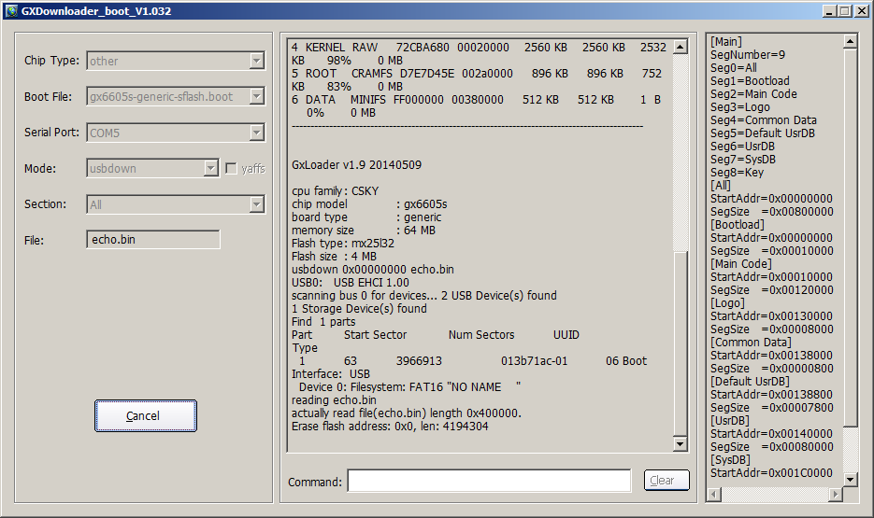Click the log panel vertical scrollbar thumb
The image size is (874, 518).
click(680, 343)
